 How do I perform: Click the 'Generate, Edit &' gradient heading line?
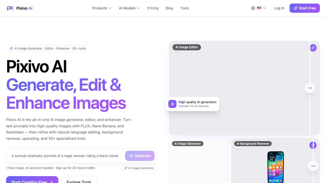click(64, 85)
